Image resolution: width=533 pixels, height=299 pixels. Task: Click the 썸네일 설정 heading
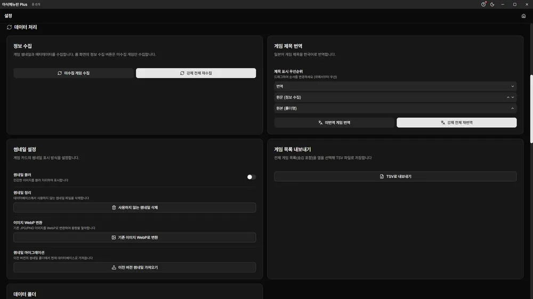tap(25, 149)
